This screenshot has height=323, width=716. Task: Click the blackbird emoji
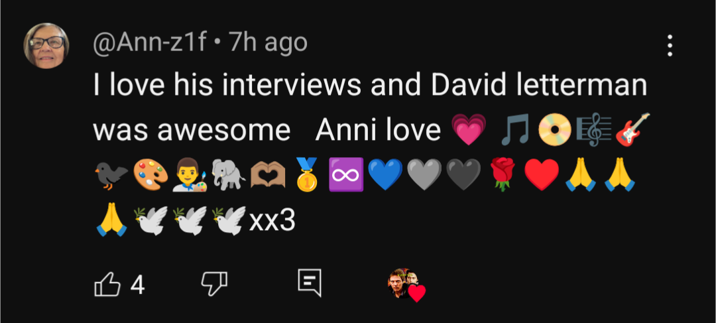coord(111,175)
